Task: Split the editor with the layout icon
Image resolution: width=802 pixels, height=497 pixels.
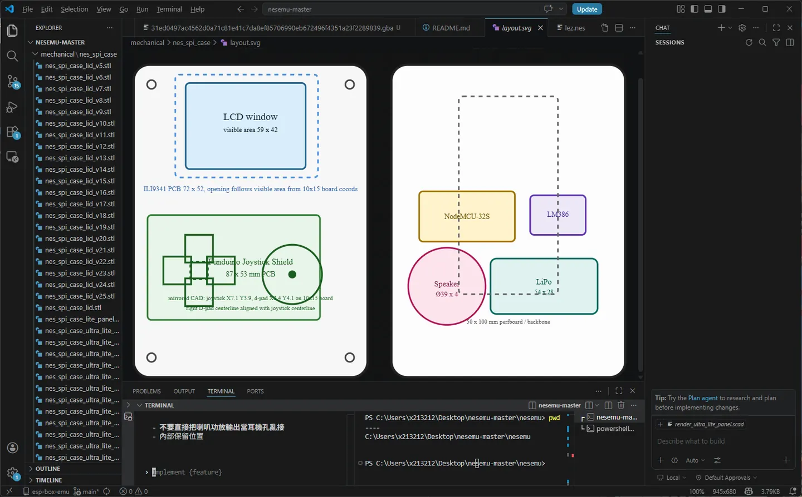Action: (619, 28)
